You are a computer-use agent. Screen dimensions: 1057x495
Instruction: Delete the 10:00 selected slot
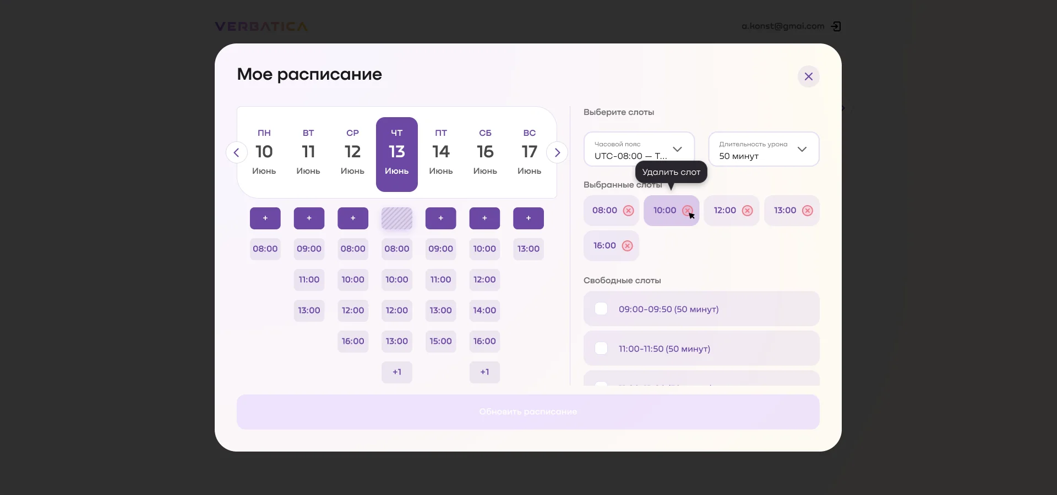(x=688, y=211)
